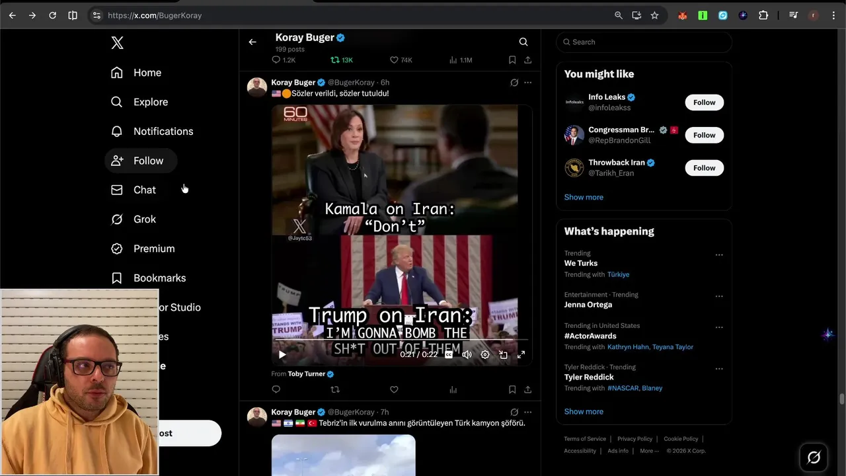This screenshot has height=476, width=846.
Task: Bookmark the top post
Action: click(512, 60)
